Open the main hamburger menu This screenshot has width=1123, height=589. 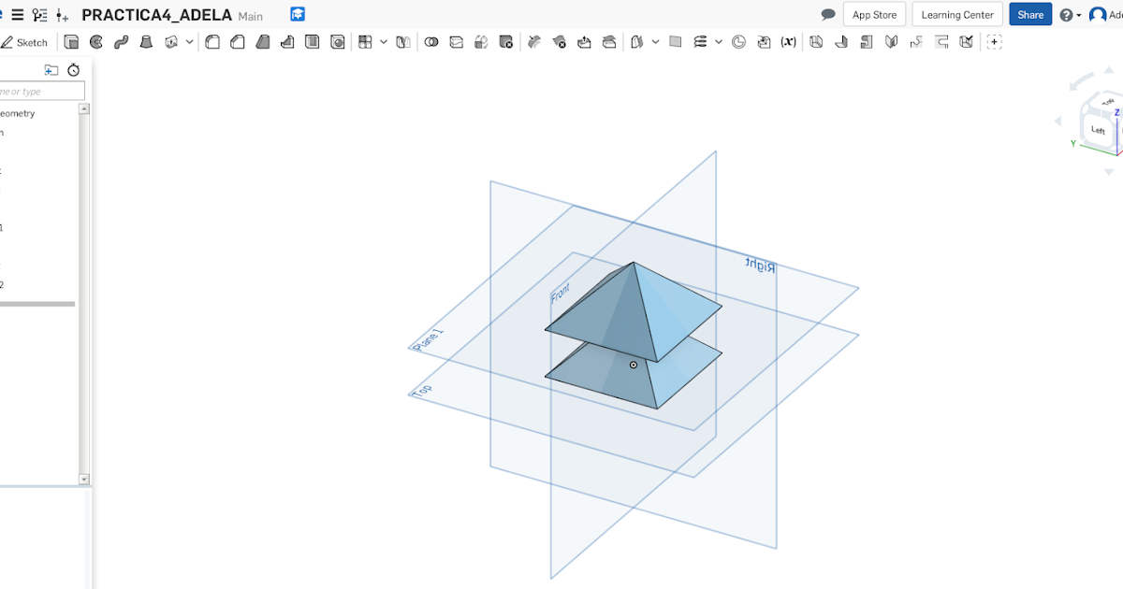[x=17, y=14]
